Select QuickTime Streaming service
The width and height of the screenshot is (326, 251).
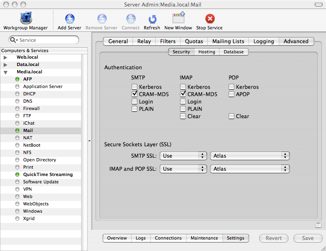pyautogui.click(x=48, y=174)
